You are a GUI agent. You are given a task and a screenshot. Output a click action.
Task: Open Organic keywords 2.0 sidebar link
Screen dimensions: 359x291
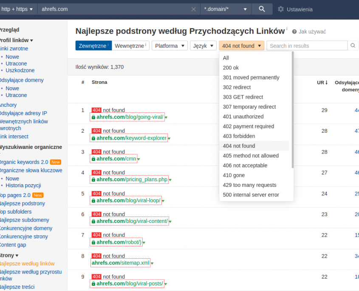coord(24,162)
